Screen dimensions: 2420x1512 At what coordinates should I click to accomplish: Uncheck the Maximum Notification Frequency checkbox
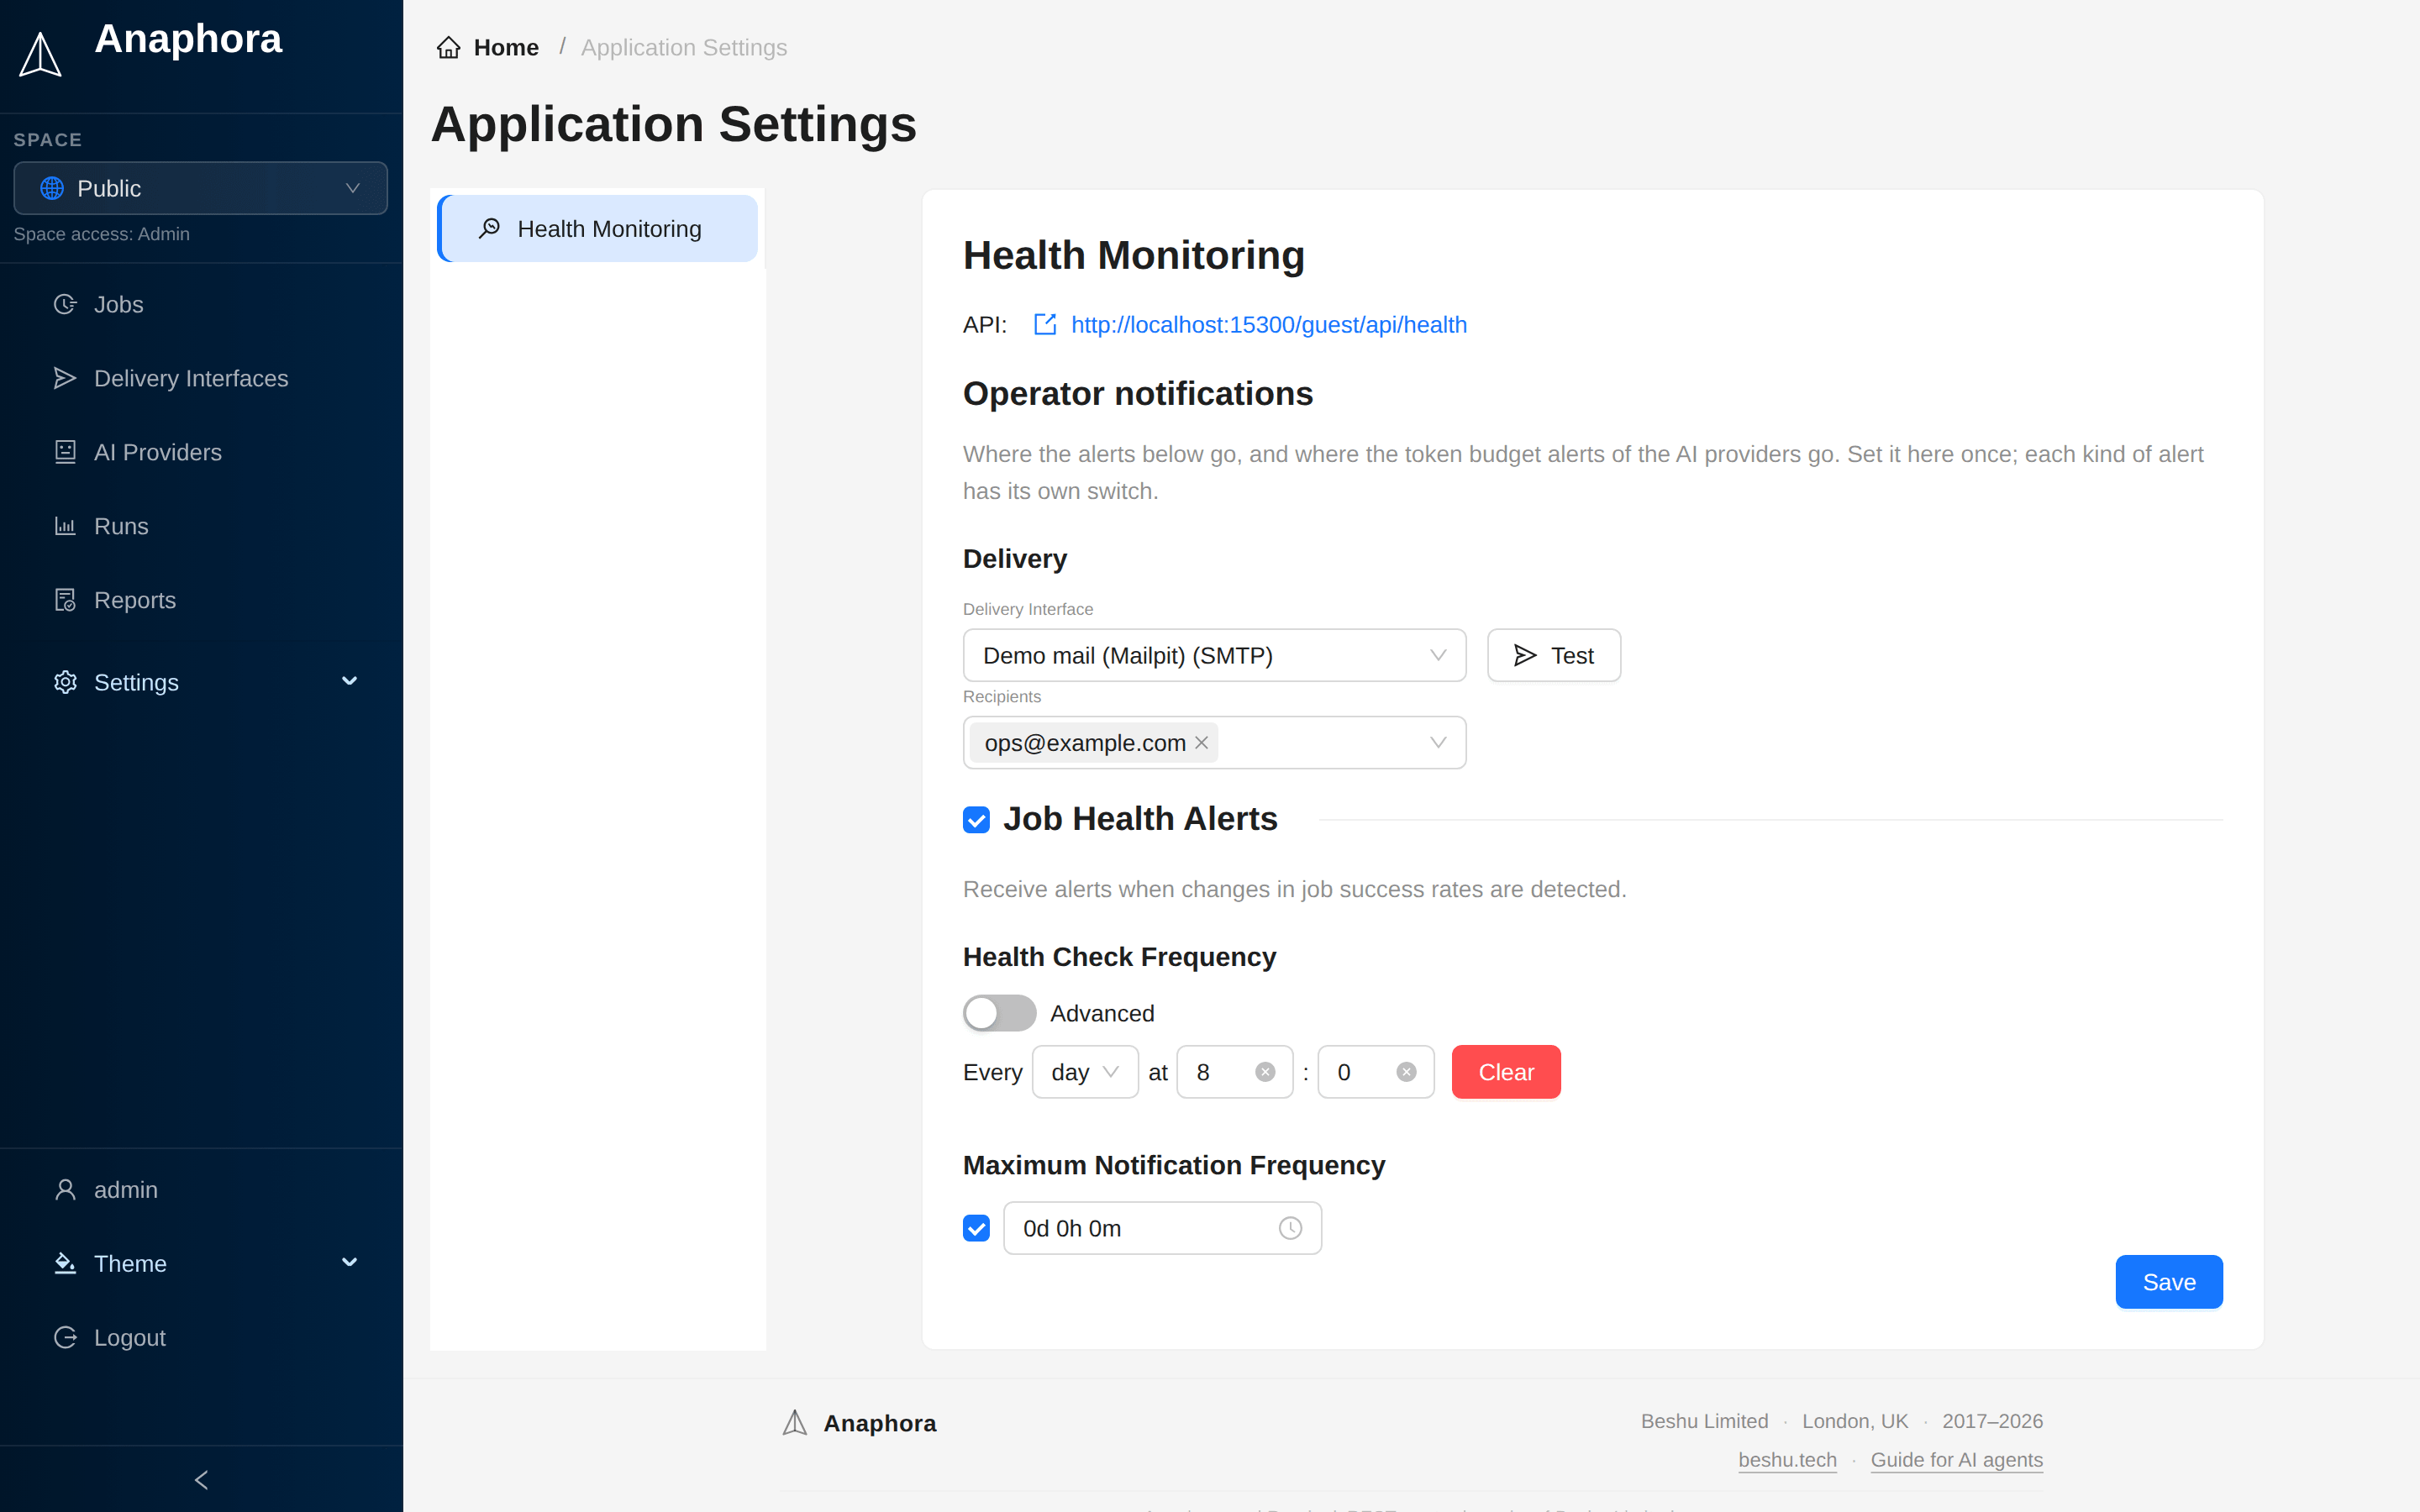point(976,1228)
